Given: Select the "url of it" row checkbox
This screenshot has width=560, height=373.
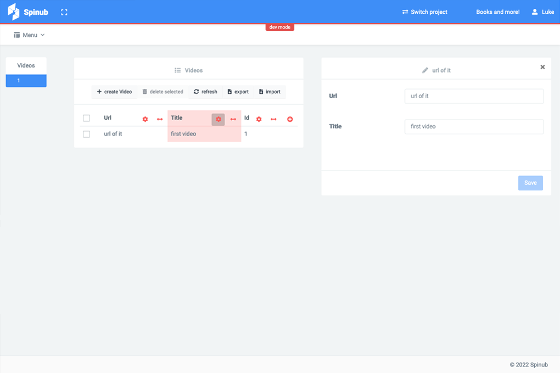Looking at the screenshot, I should (86, 134).
